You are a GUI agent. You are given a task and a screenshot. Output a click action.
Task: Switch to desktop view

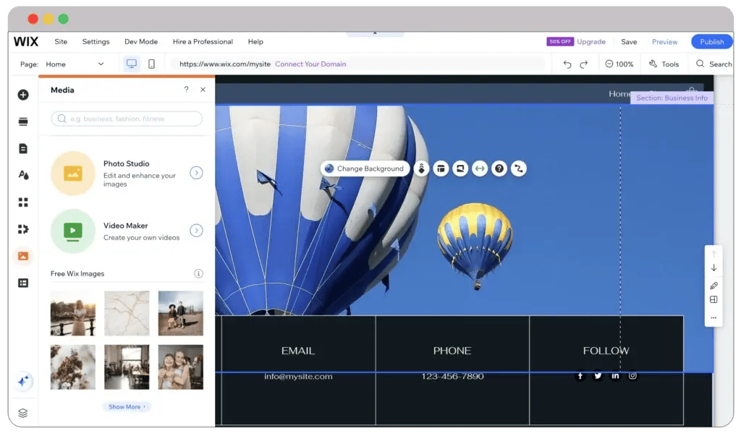coord(132,64)
